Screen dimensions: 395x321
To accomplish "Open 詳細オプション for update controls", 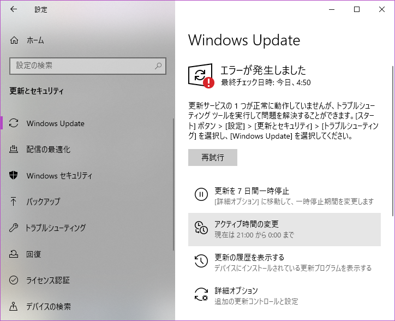I will [284, 296].
